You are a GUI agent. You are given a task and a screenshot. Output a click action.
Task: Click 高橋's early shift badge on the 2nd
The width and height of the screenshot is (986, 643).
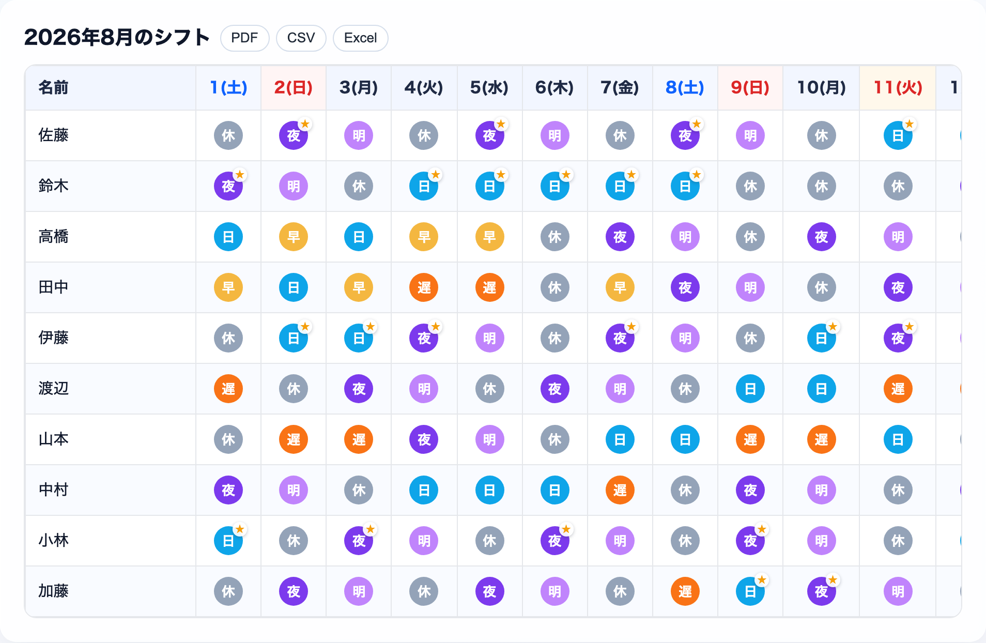pos(294,237)
